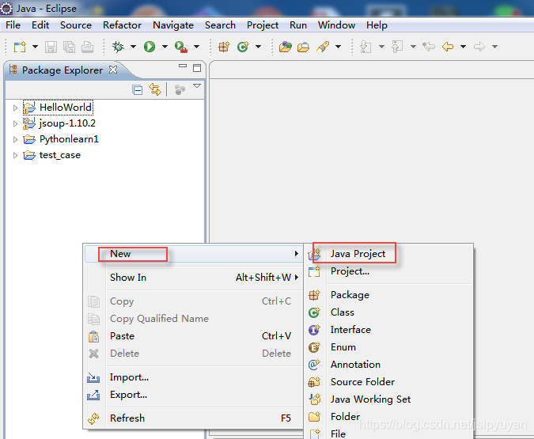
Task: Maximize the Package Explorer view
Action: (197, 68)
